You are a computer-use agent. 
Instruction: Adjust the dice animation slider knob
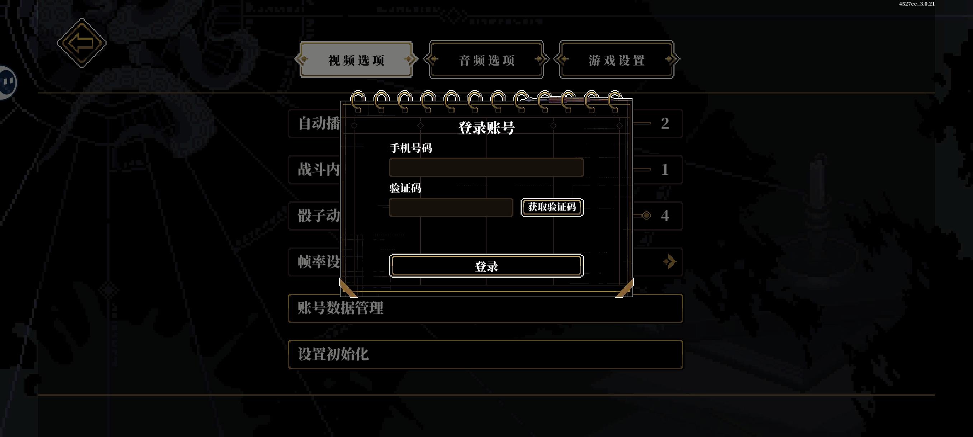tap(646, 215)
